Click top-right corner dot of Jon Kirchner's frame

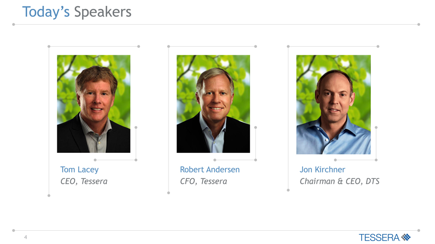point(378,46)
